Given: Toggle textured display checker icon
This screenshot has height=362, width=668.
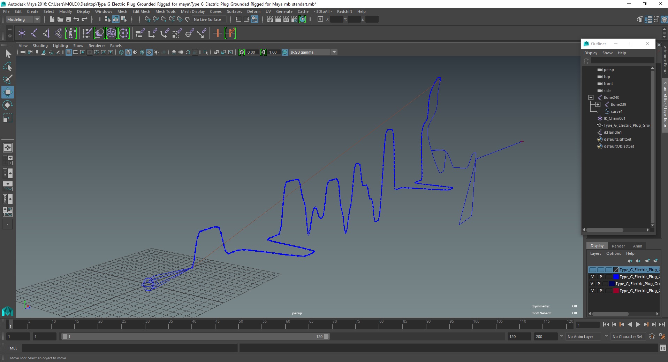Looking at the screenshot, I should click(x=149, y=52).
